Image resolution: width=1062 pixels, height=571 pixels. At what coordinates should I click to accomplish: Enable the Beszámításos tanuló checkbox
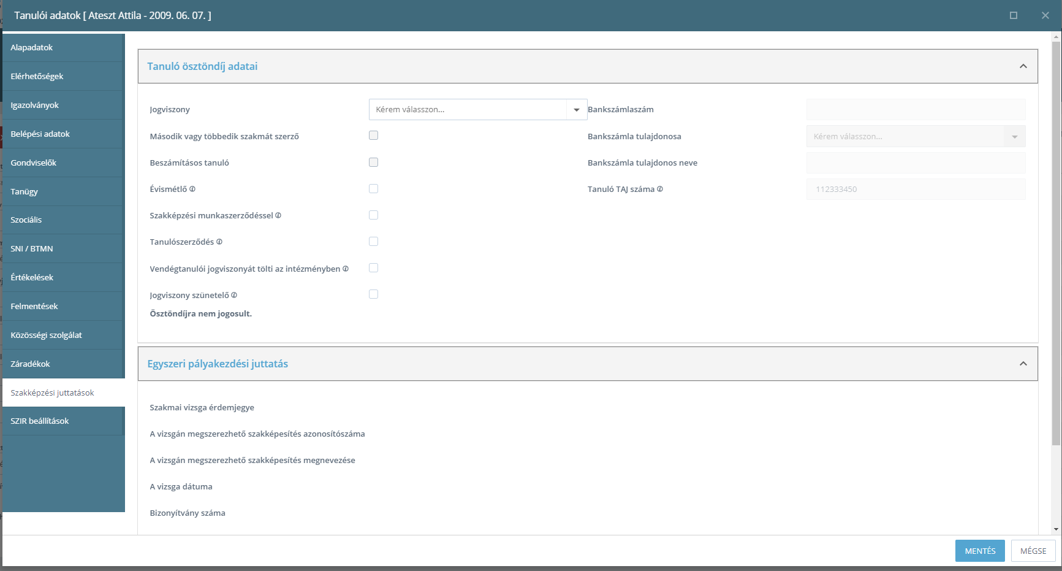tap(373, 162)
